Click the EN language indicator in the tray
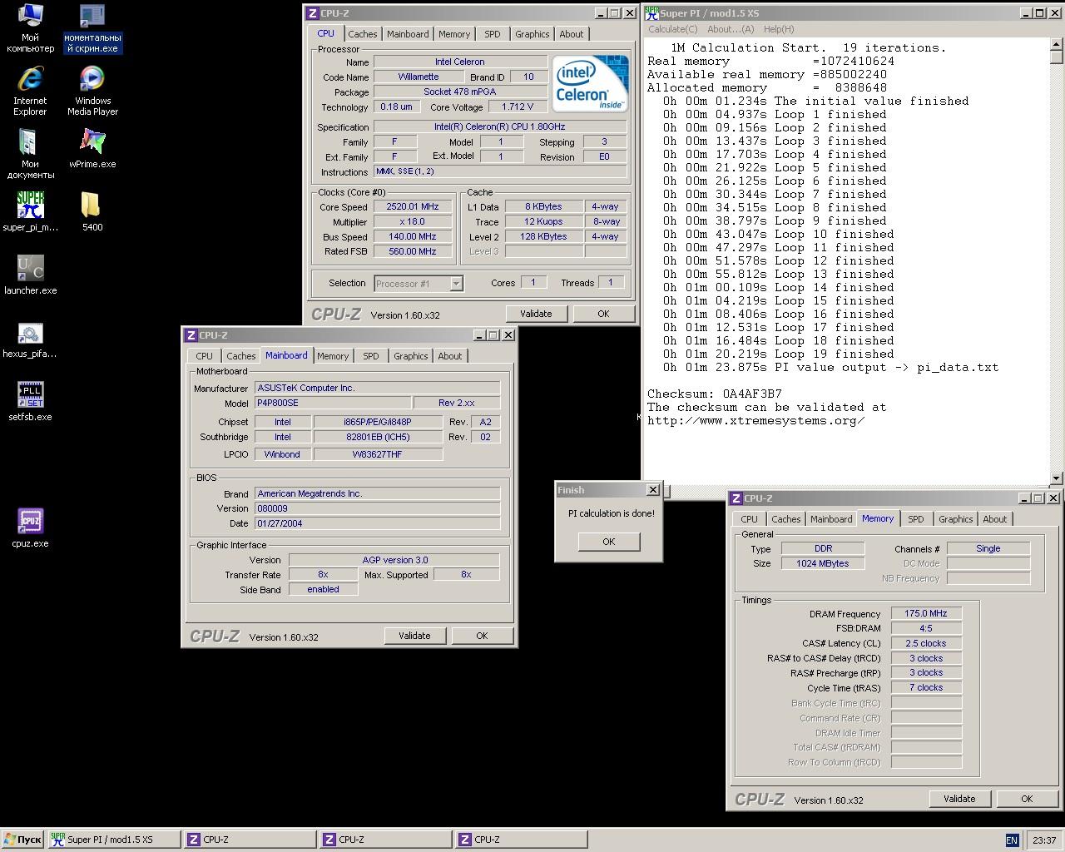Image resolution: width=1065 pixels, height=852 pixels. (x=1012, y=840)
